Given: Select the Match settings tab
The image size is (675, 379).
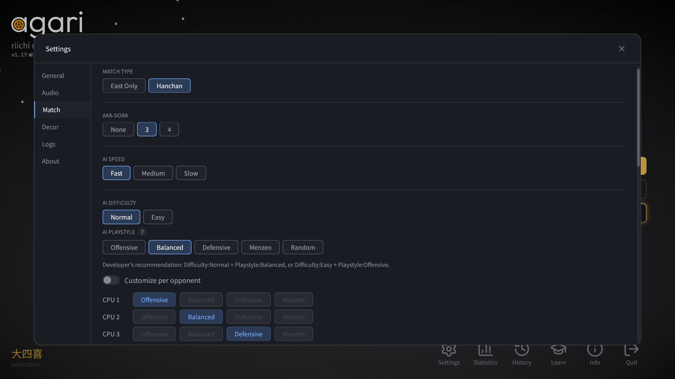Looking at the screenshot, I should coord(62,110).
